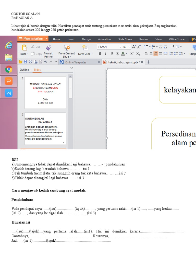
Task: Start slideshow From Current Slide
Action: [x=67, y=47]
